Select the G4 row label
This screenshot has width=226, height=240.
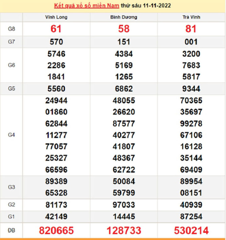point(12,135)
